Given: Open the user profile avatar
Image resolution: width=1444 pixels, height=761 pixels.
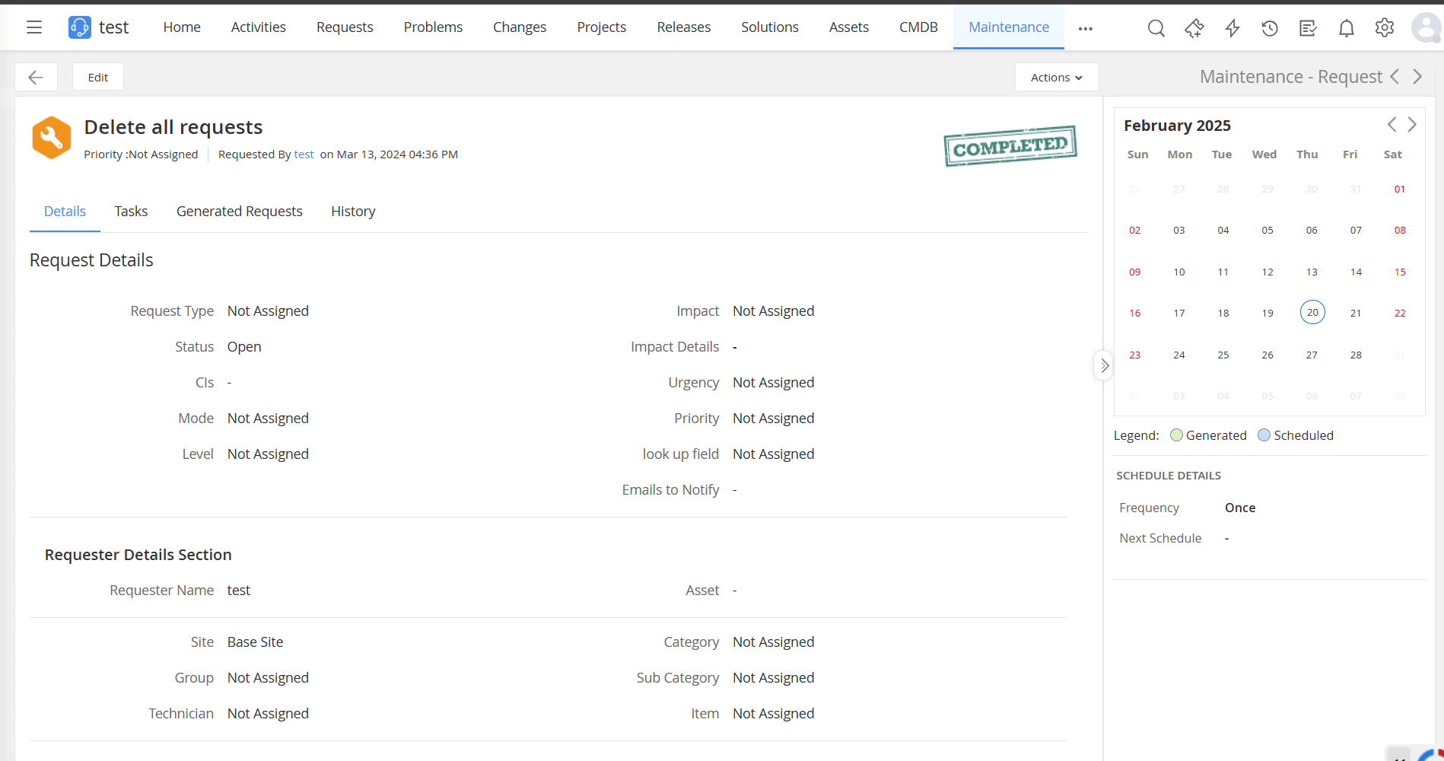Looking at the screenshot, I should tap(1425, 27).
